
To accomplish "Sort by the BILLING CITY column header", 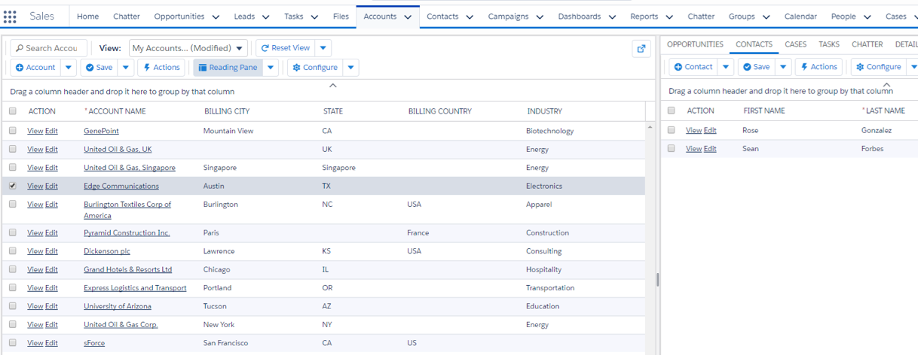I will pos(227,111).
